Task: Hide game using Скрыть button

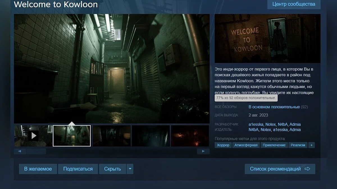Action: point(112,169)
